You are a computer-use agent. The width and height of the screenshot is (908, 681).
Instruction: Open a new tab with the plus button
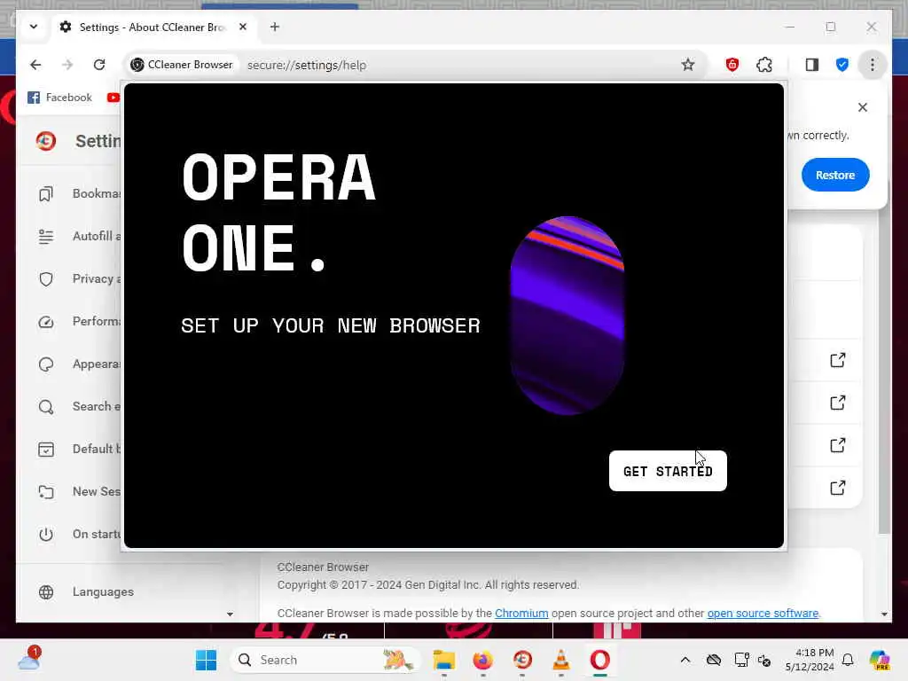275,27
